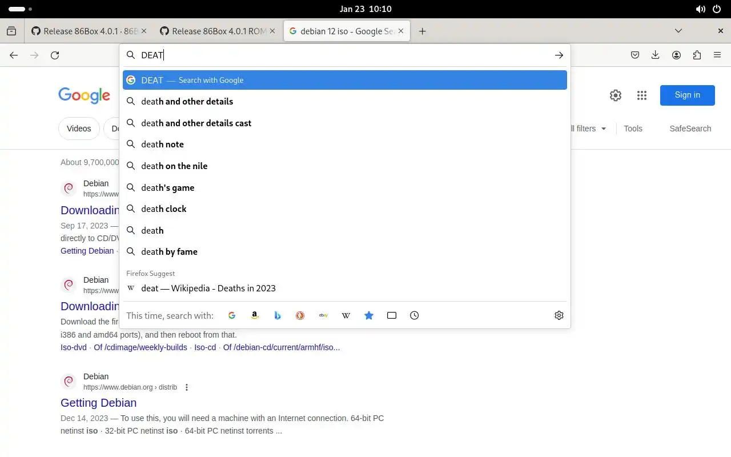731x457 pixels.
Task: Search history clock icon
Action: pos(415,315)
